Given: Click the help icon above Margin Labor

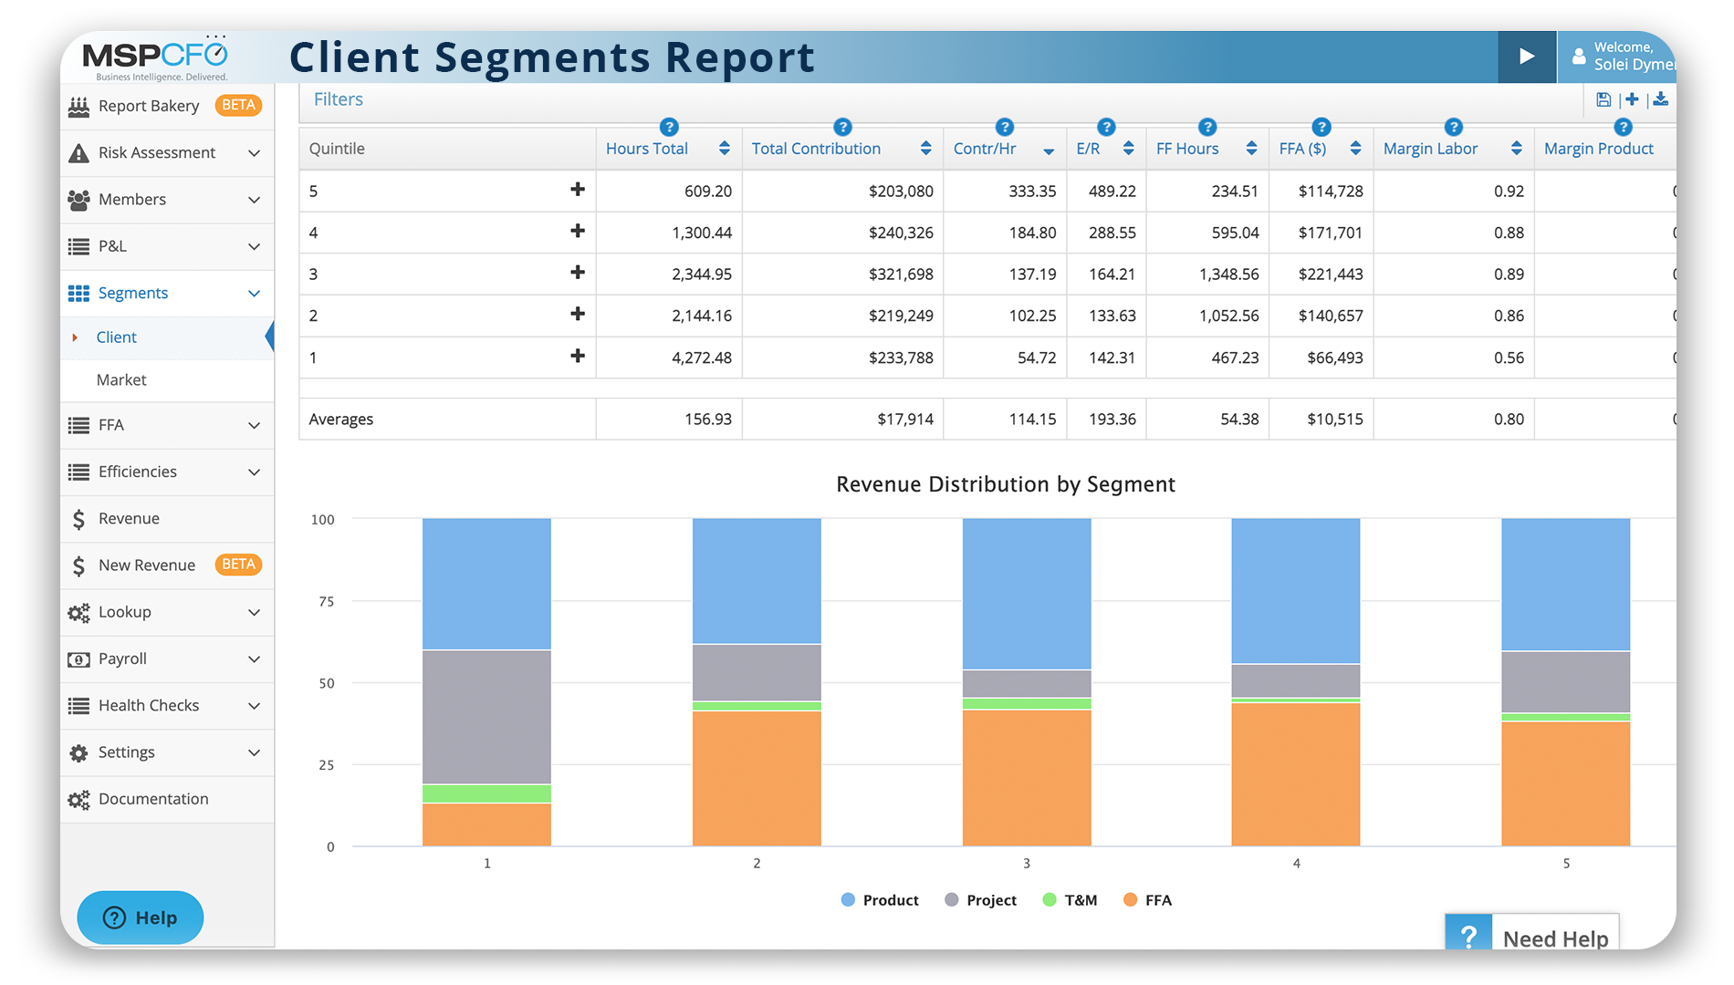Looking at the screenshot, I should click(1454, 127).
